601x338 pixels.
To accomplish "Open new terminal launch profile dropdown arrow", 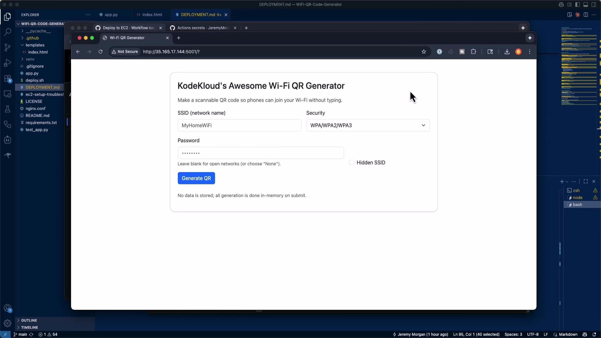I will coord(567,182).
